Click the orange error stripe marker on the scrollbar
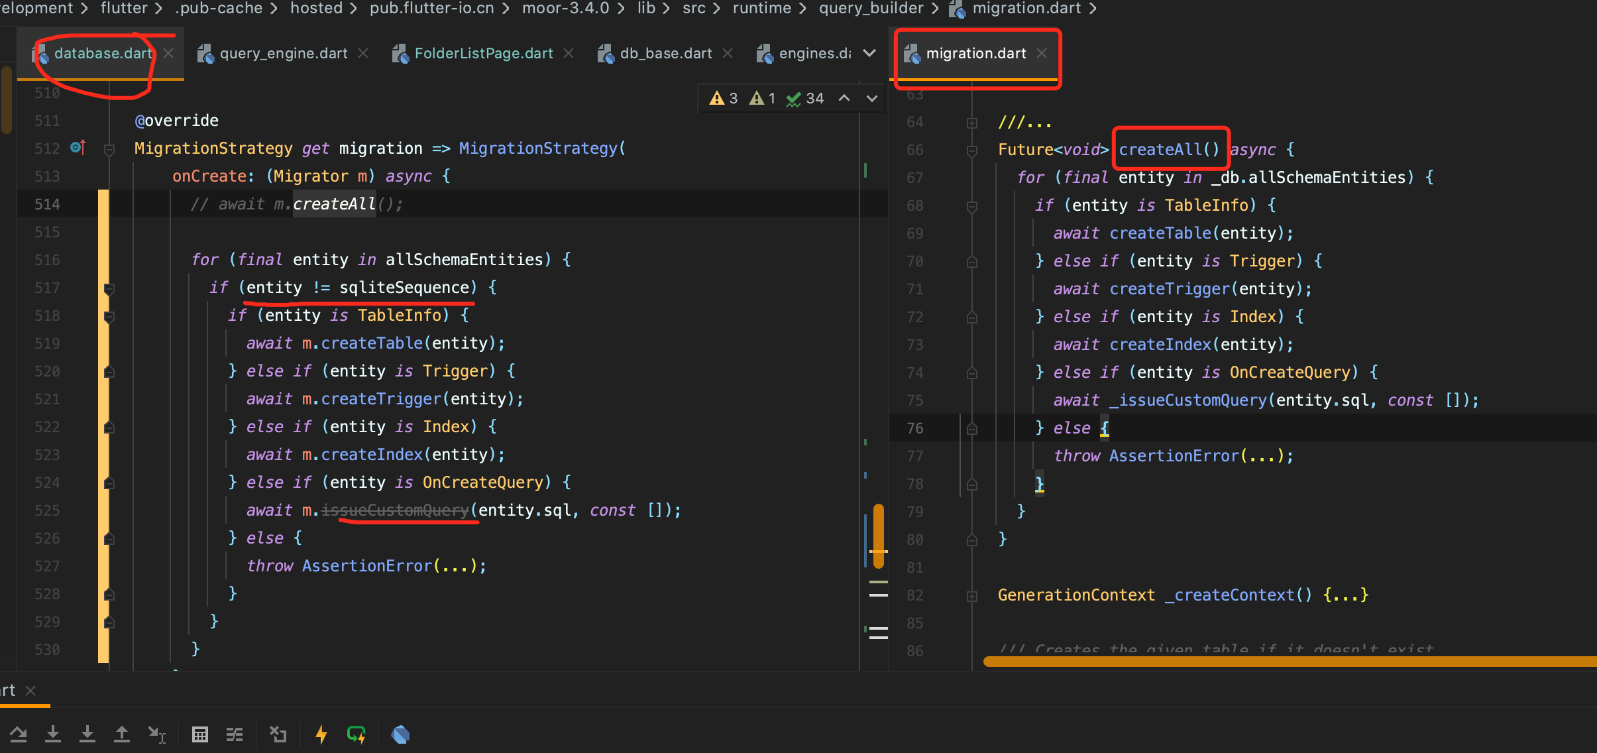Viewport: 1597px width, 753px height. click(877, 536)
